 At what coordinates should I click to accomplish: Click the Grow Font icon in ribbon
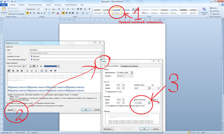[46, 9]
